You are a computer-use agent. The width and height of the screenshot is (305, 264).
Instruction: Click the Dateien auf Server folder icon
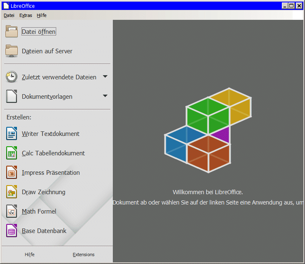tap(12, 51)
